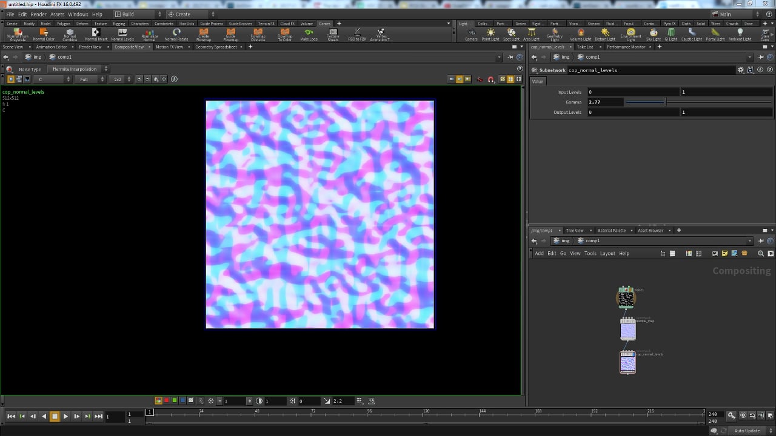Add a Point Light from the shelf
Viewport: 776px width, 436px height.
[490, 35]
